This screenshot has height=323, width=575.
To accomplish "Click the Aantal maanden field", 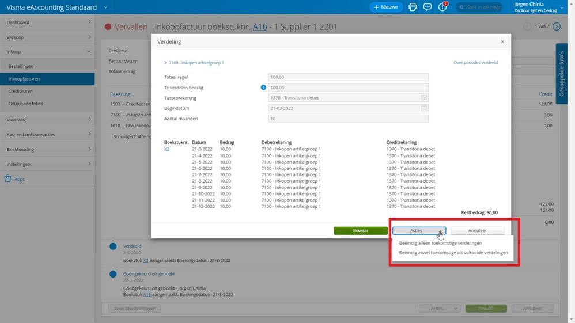I will (x=348, y=119).
